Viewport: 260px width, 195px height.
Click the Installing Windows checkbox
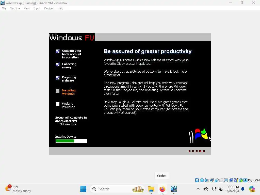(x=58, y=91)
